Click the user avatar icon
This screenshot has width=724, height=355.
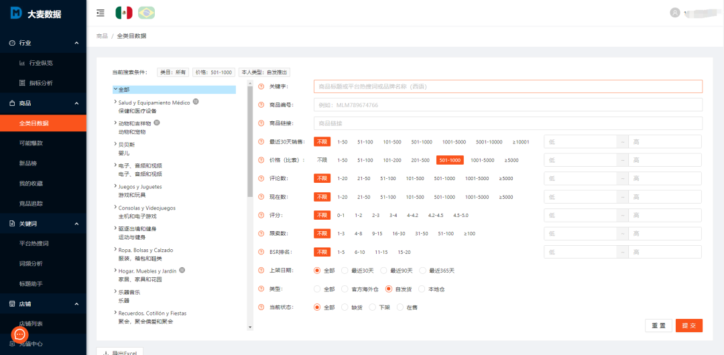pyautogui.click(x=675, y=13)
